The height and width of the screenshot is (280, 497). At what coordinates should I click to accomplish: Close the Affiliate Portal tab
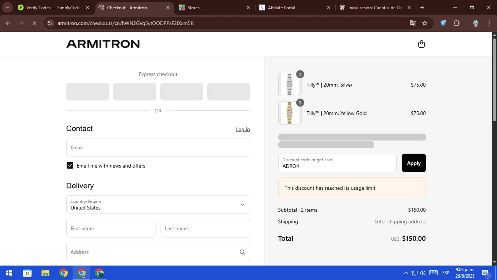(x=329, y=8)
